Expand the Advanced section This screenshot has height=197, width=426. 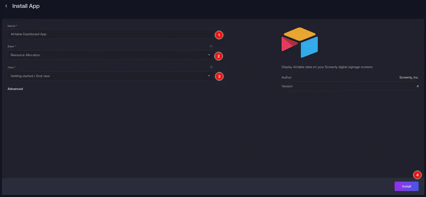(x=15, y=89)
